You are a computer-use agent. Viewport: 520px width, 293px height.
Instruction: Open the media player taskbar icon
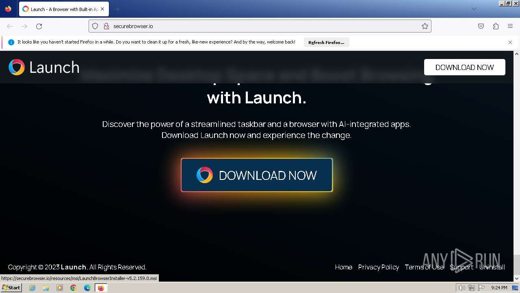tap(60, 288)
